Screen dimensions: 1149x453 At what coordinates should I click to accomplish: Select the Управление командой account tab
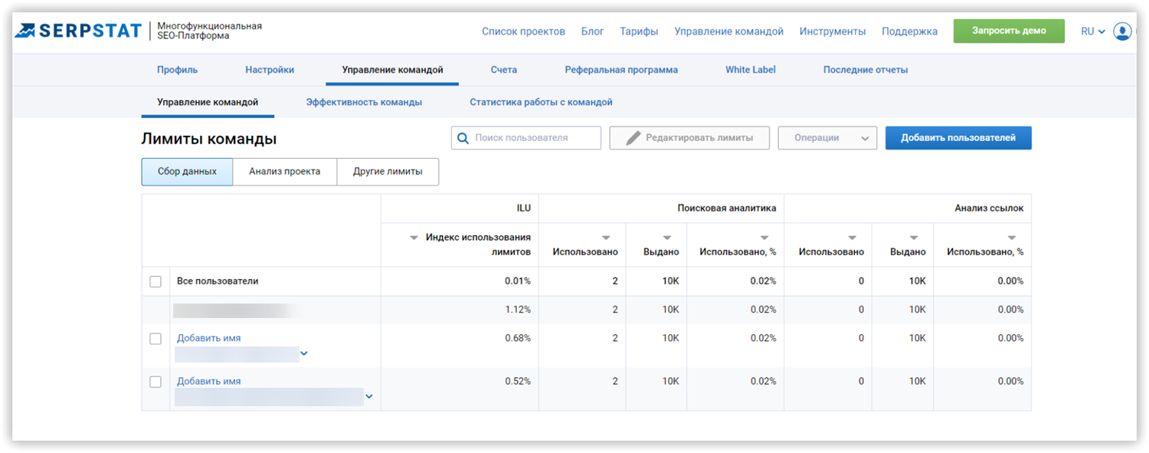392,70
